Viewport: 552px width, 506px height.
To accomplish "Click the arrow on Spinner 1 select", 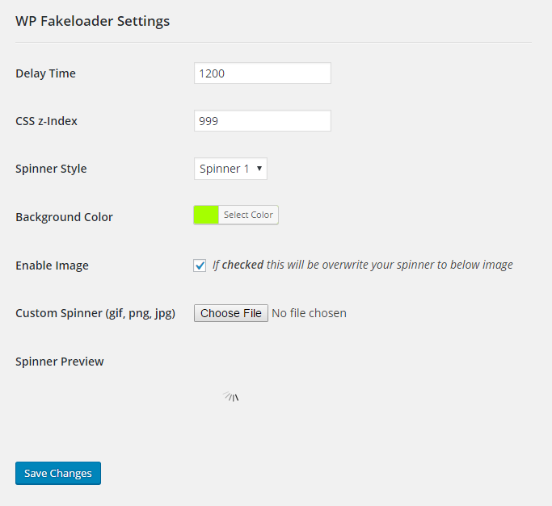I will pyautogui.click(x=259, y=169).
